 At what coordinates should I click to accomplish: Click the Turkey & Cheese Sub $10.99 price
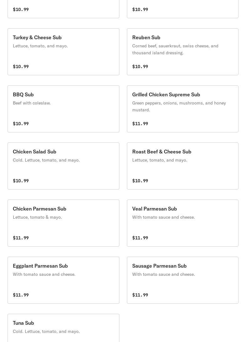point(21,67)
